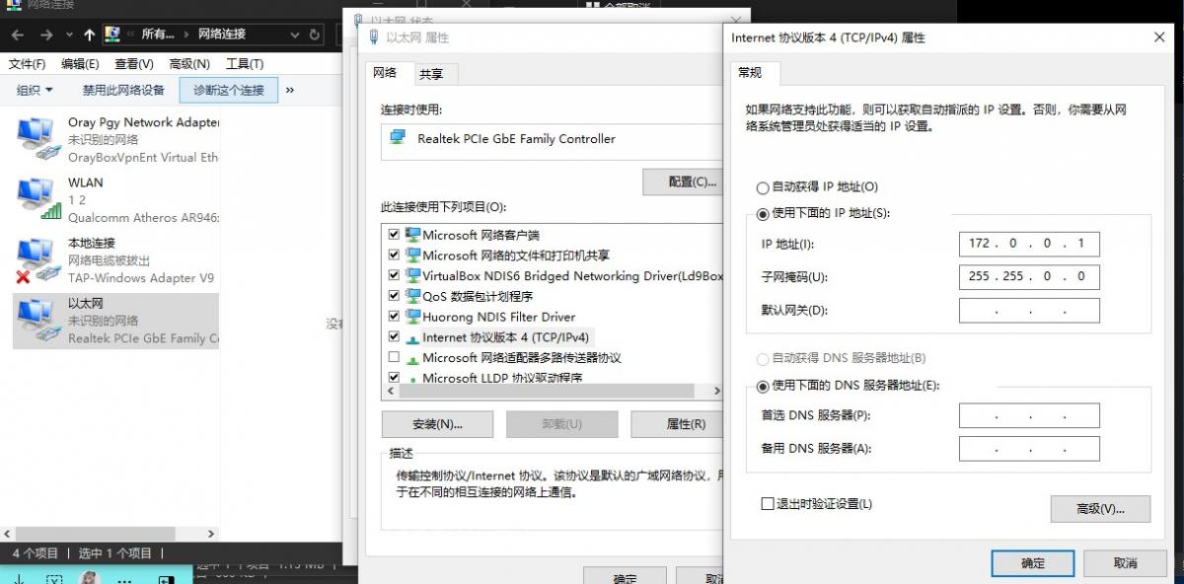This screenshot has width=1184, height=584.
Task: Click the back arrow in the explorer window
Action: coord(19,35)
